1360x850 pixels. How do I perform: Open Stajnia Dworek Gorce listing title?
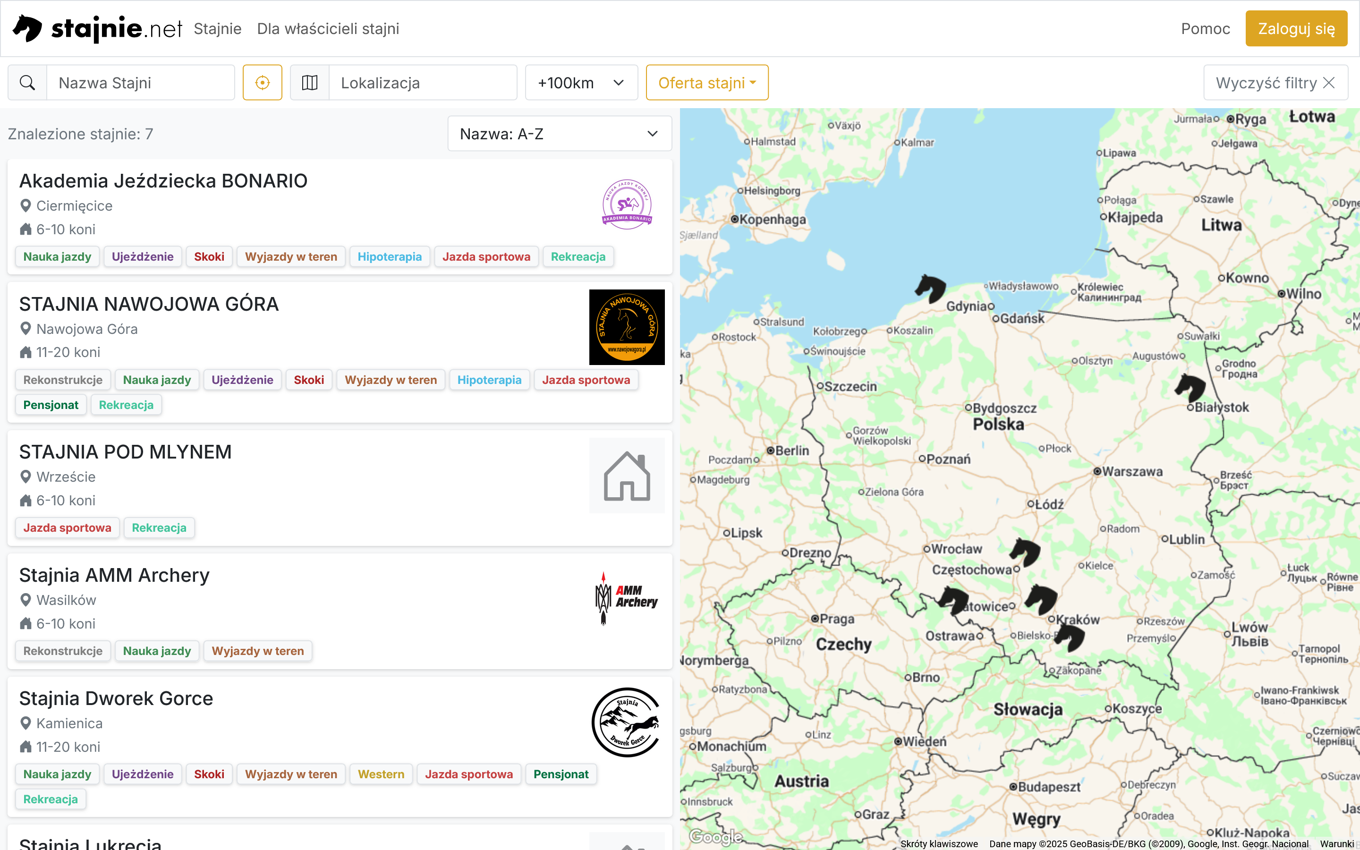[116, 697]
